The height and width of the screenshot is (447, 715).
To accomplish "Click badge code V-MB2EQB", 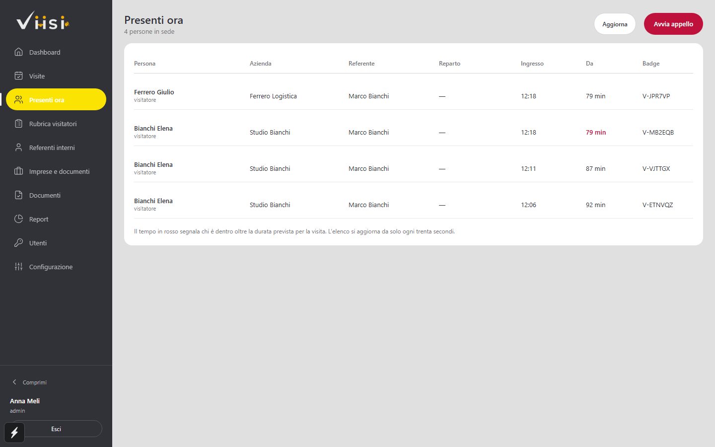I will click(658, 132).
